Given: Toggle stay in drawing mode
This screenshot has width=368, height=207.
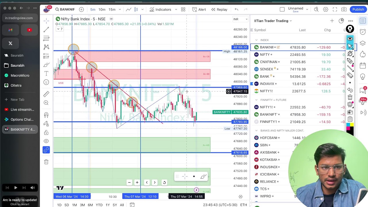Looking at the screenshot, I should tap(46, 124).
